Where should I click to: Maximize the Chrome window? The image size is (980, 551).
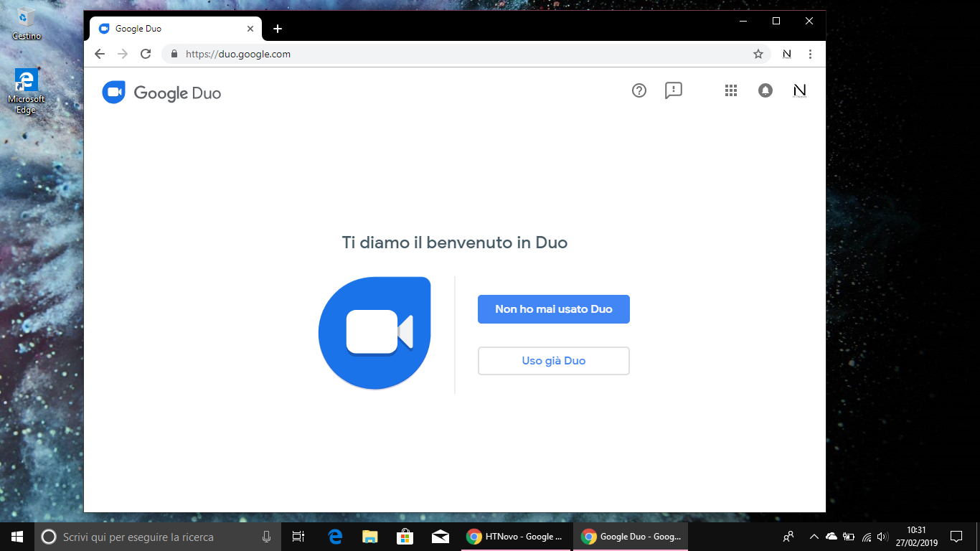776,21
